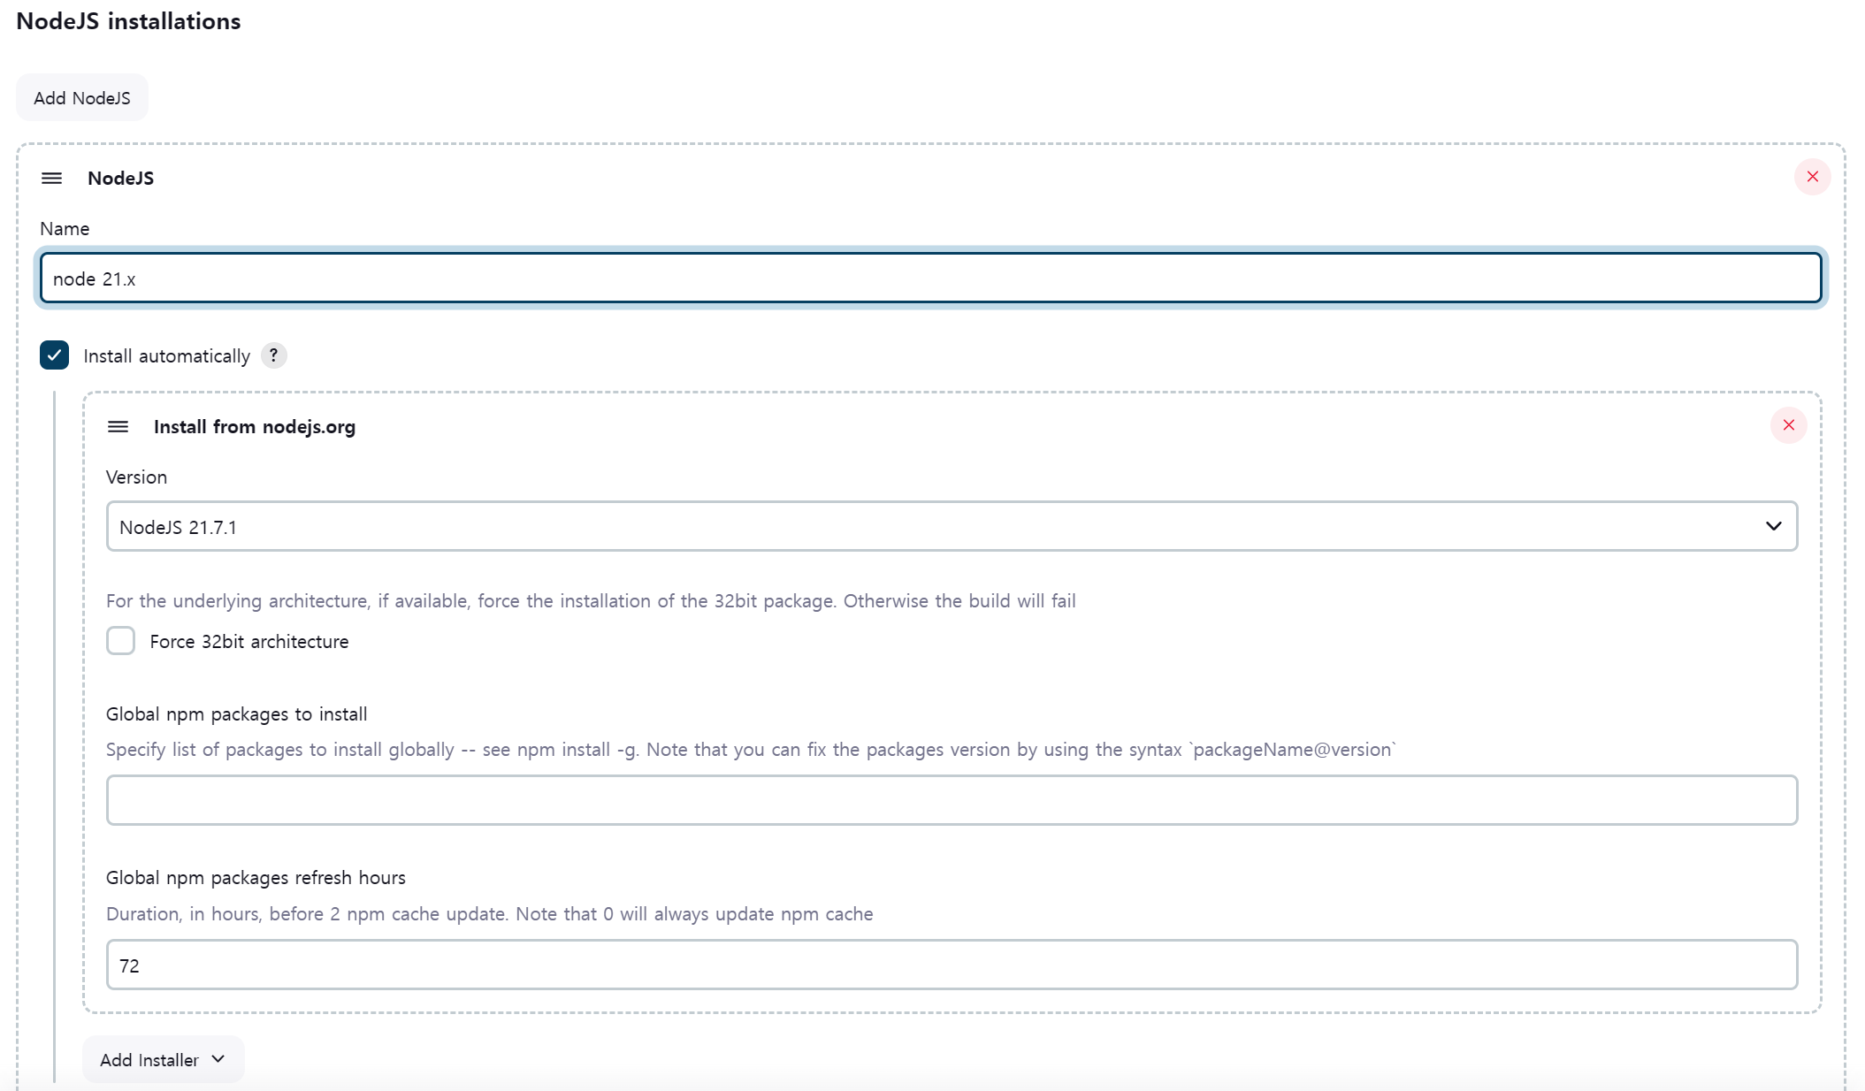Click the Global npm packages to install field

(952, 800)
